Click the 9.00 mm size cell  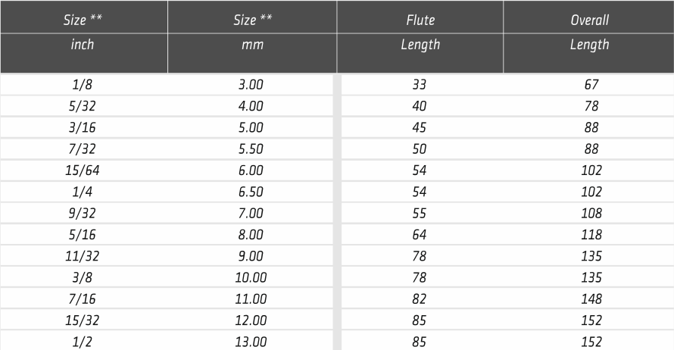(x=251, y=256)
